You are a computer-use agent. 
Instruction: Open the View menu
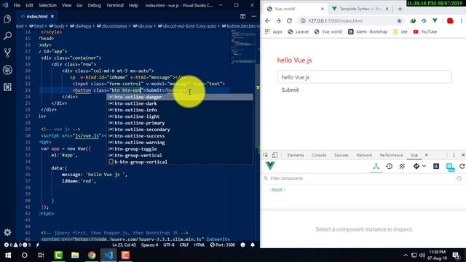tap(66, 5)
